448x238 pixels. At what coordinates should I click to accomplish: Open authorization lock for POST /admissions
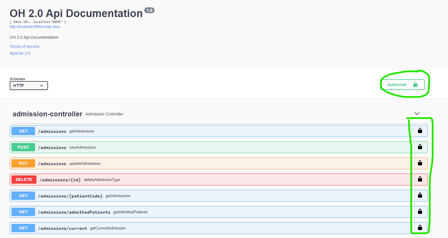(420, 147)
